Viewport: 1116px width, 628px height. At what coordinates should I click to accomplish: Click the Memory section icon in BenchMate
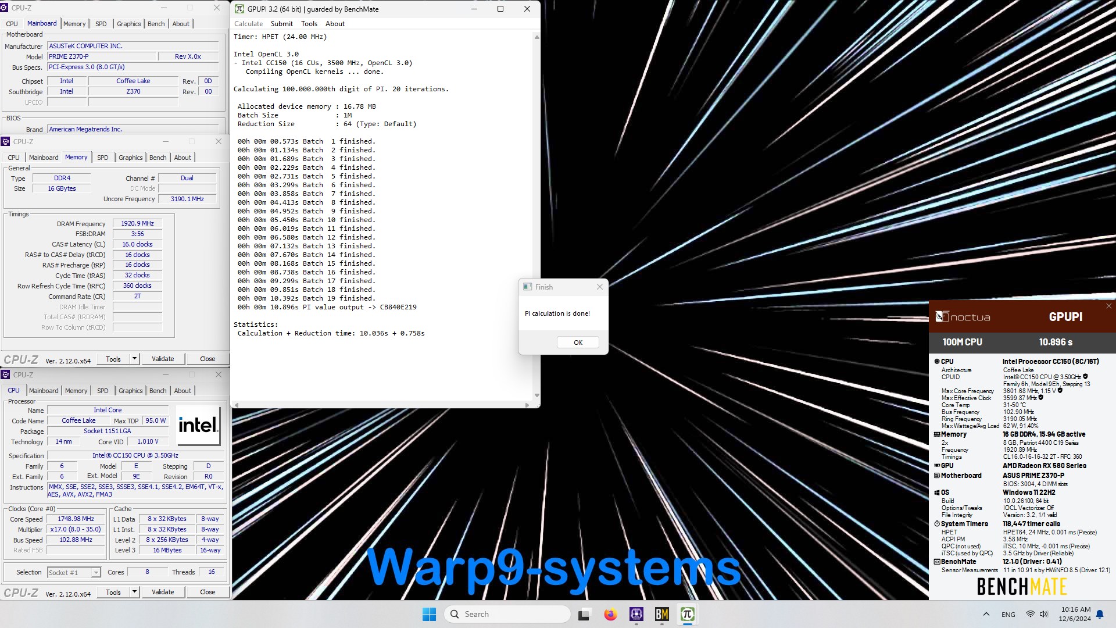coord(937,434)
